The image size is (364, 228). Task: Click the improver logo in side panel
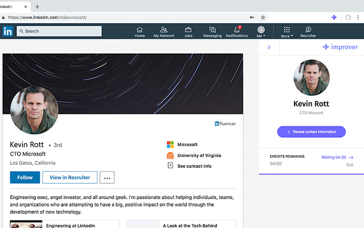point(340,47)
